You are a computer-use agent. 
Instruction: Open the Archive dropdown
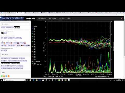(x=52, y=18)
